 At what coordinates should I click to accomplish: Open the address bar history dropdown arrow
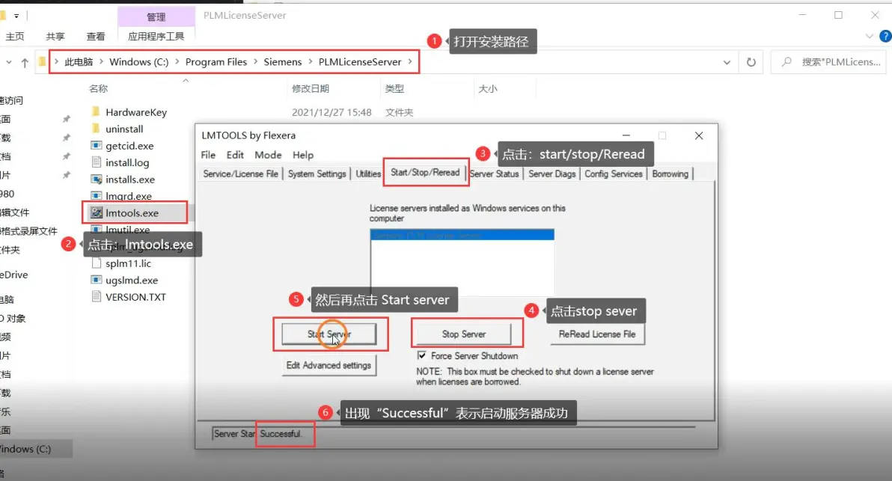[x=727, y=63]
